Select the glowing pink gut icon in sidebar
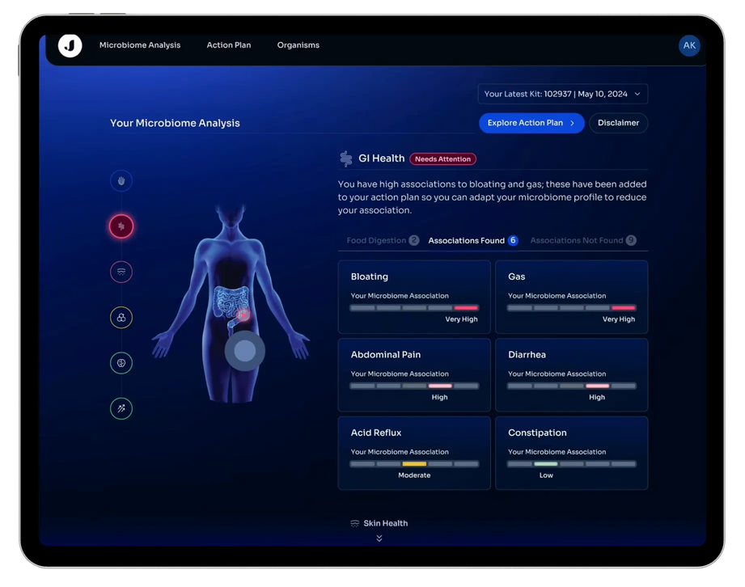Screen dimensions: 745x587 pos(121,226)
